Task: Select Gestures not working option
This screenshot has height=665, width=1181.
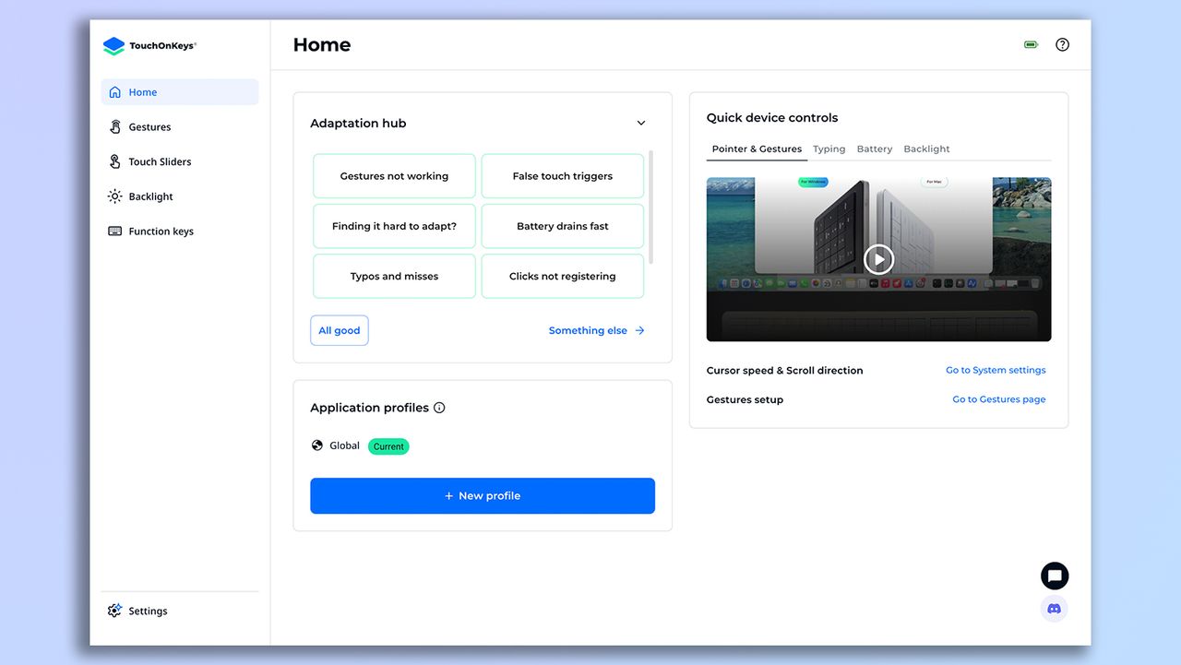Action: (394, 176)
